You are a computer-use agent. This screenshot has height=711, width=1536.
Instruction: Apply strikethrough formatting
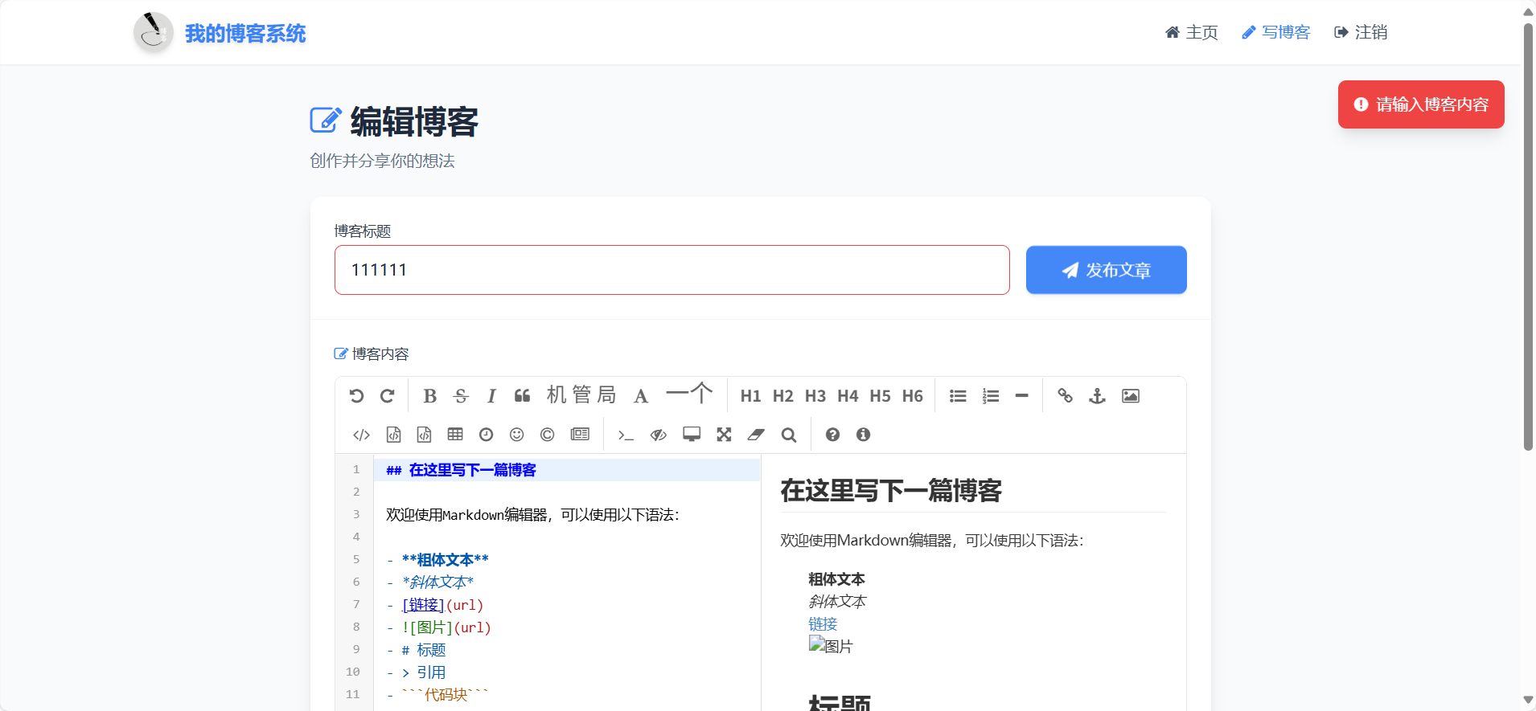click(461, 396)
